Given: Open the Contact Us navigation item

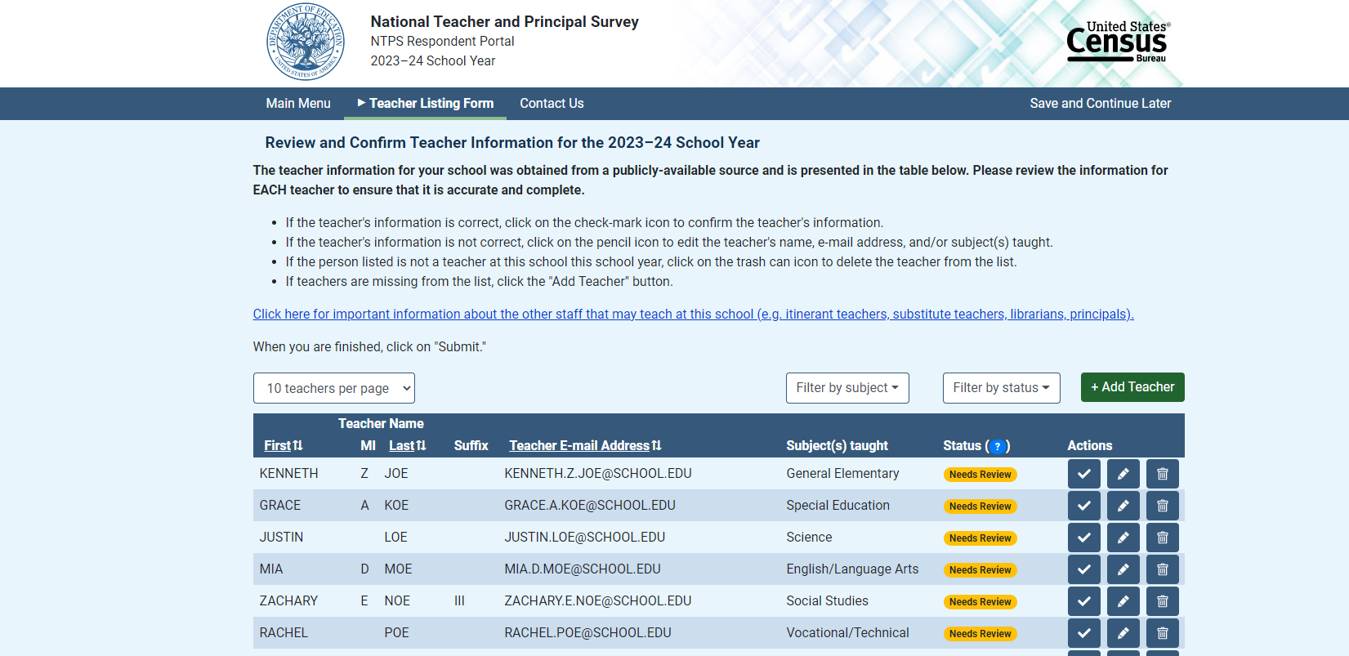Looking at the screenshot, I should pyautogui.click(x=552, y=104).
